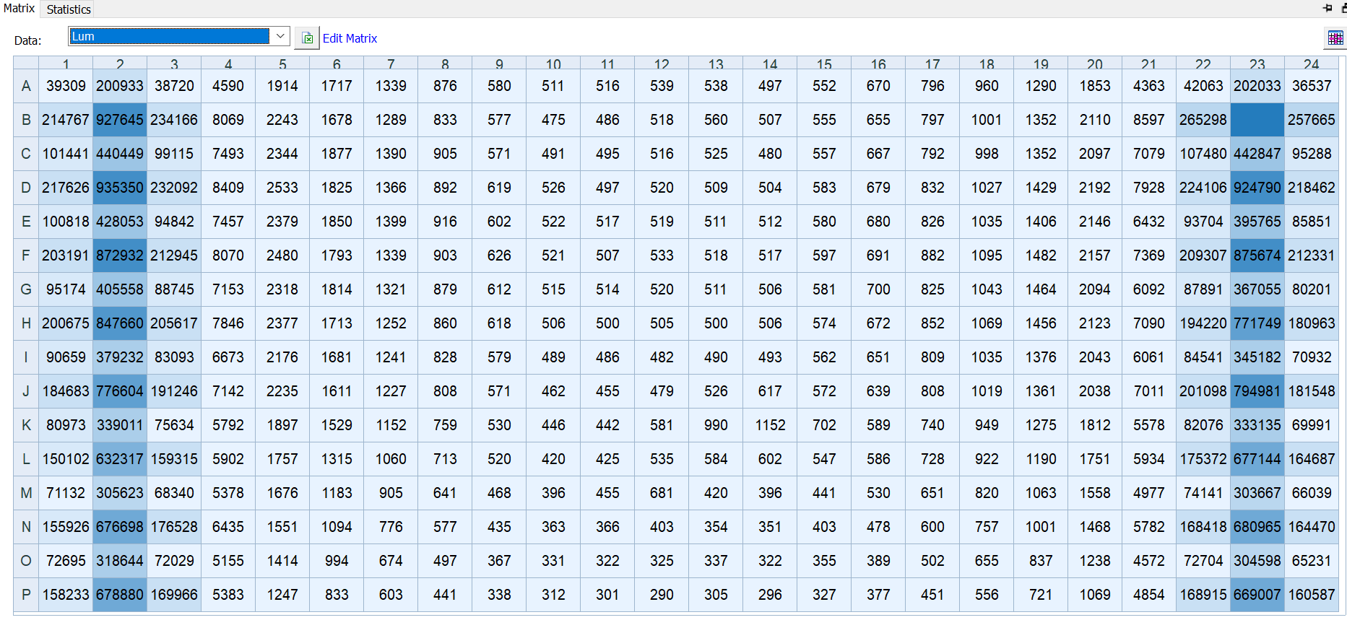Switch to the Statistics tab
This screenshot has width=1347, height=620.
(69, 9)
